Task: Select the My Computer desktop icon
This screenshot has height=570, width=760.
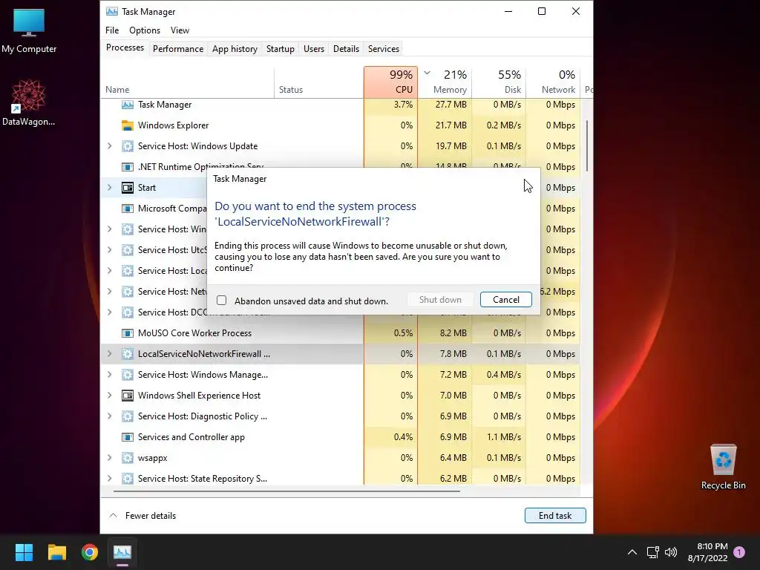Action: 29,30
